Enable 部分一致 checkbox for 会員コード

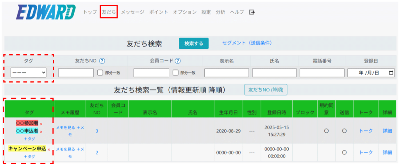(175, 73)
